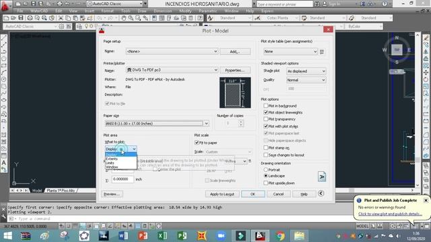Image resolution: width=431 pixels, height=242 pixels.
Task: Switch to the Model tab
Action: 37,190
